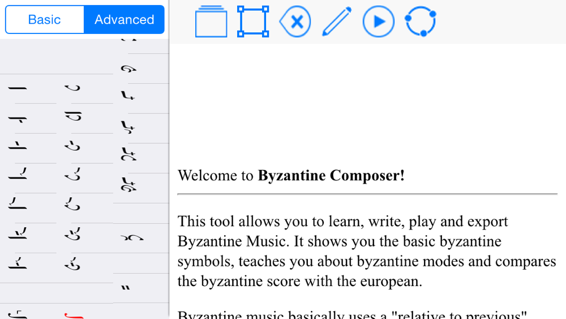Insert the plain hook with small cross symbol

(128, 95)
